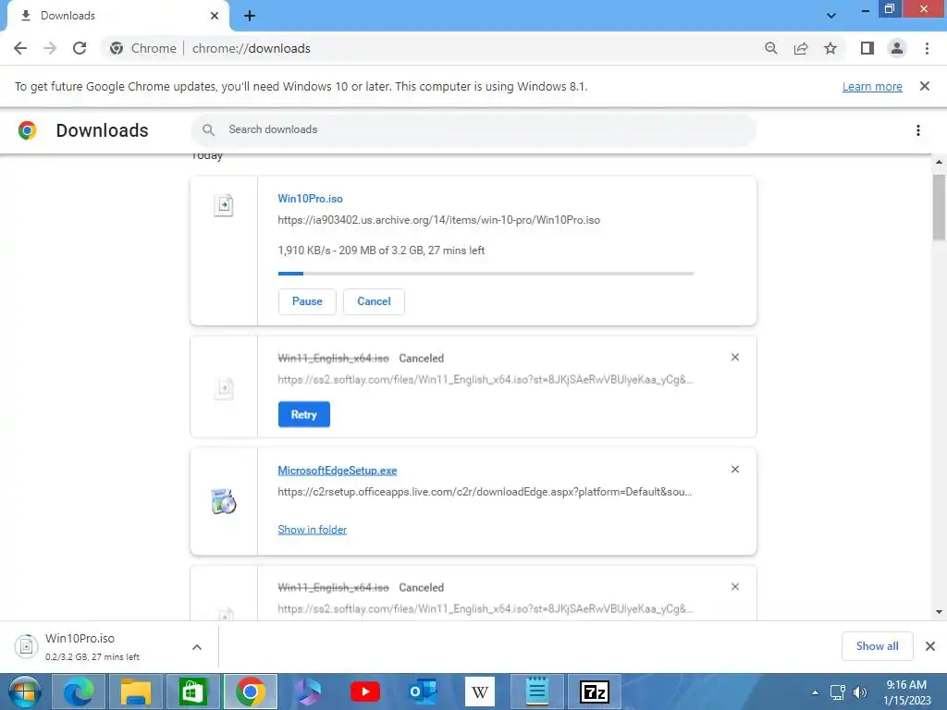Show MicrosoftEdgeSetup.exe in folder

pos(312,530)
